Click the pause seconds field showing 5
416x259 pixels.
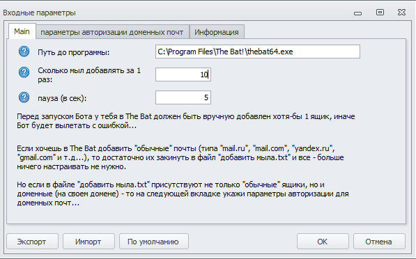click(x=183, y=97)
